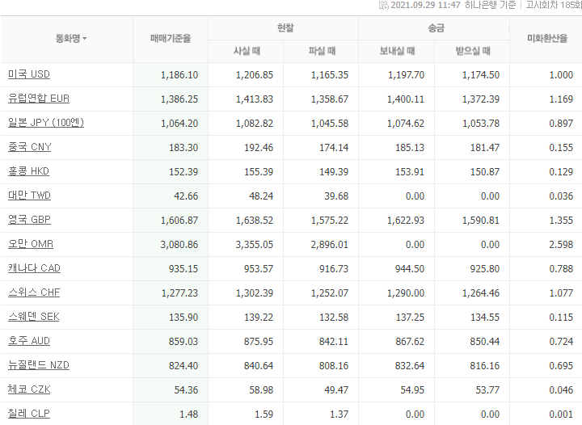Select NZD base rate 824.40
Screen dimensions: 582x425
pos(183,366)
